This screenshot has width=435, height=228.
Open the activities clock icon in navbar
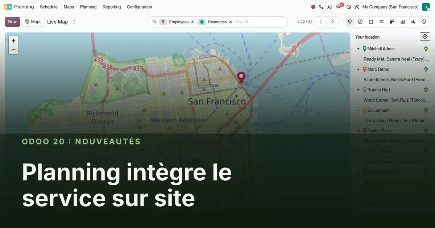point(349,7)
